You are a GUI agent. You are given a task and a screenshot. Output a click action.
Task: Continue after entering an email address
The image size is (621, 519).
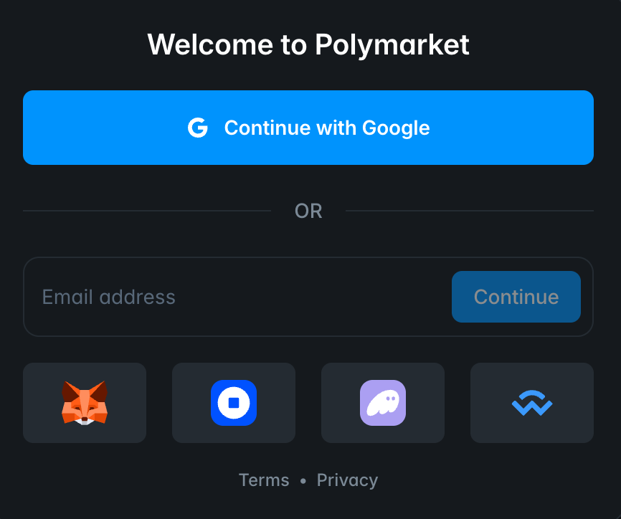pos(516,296)
